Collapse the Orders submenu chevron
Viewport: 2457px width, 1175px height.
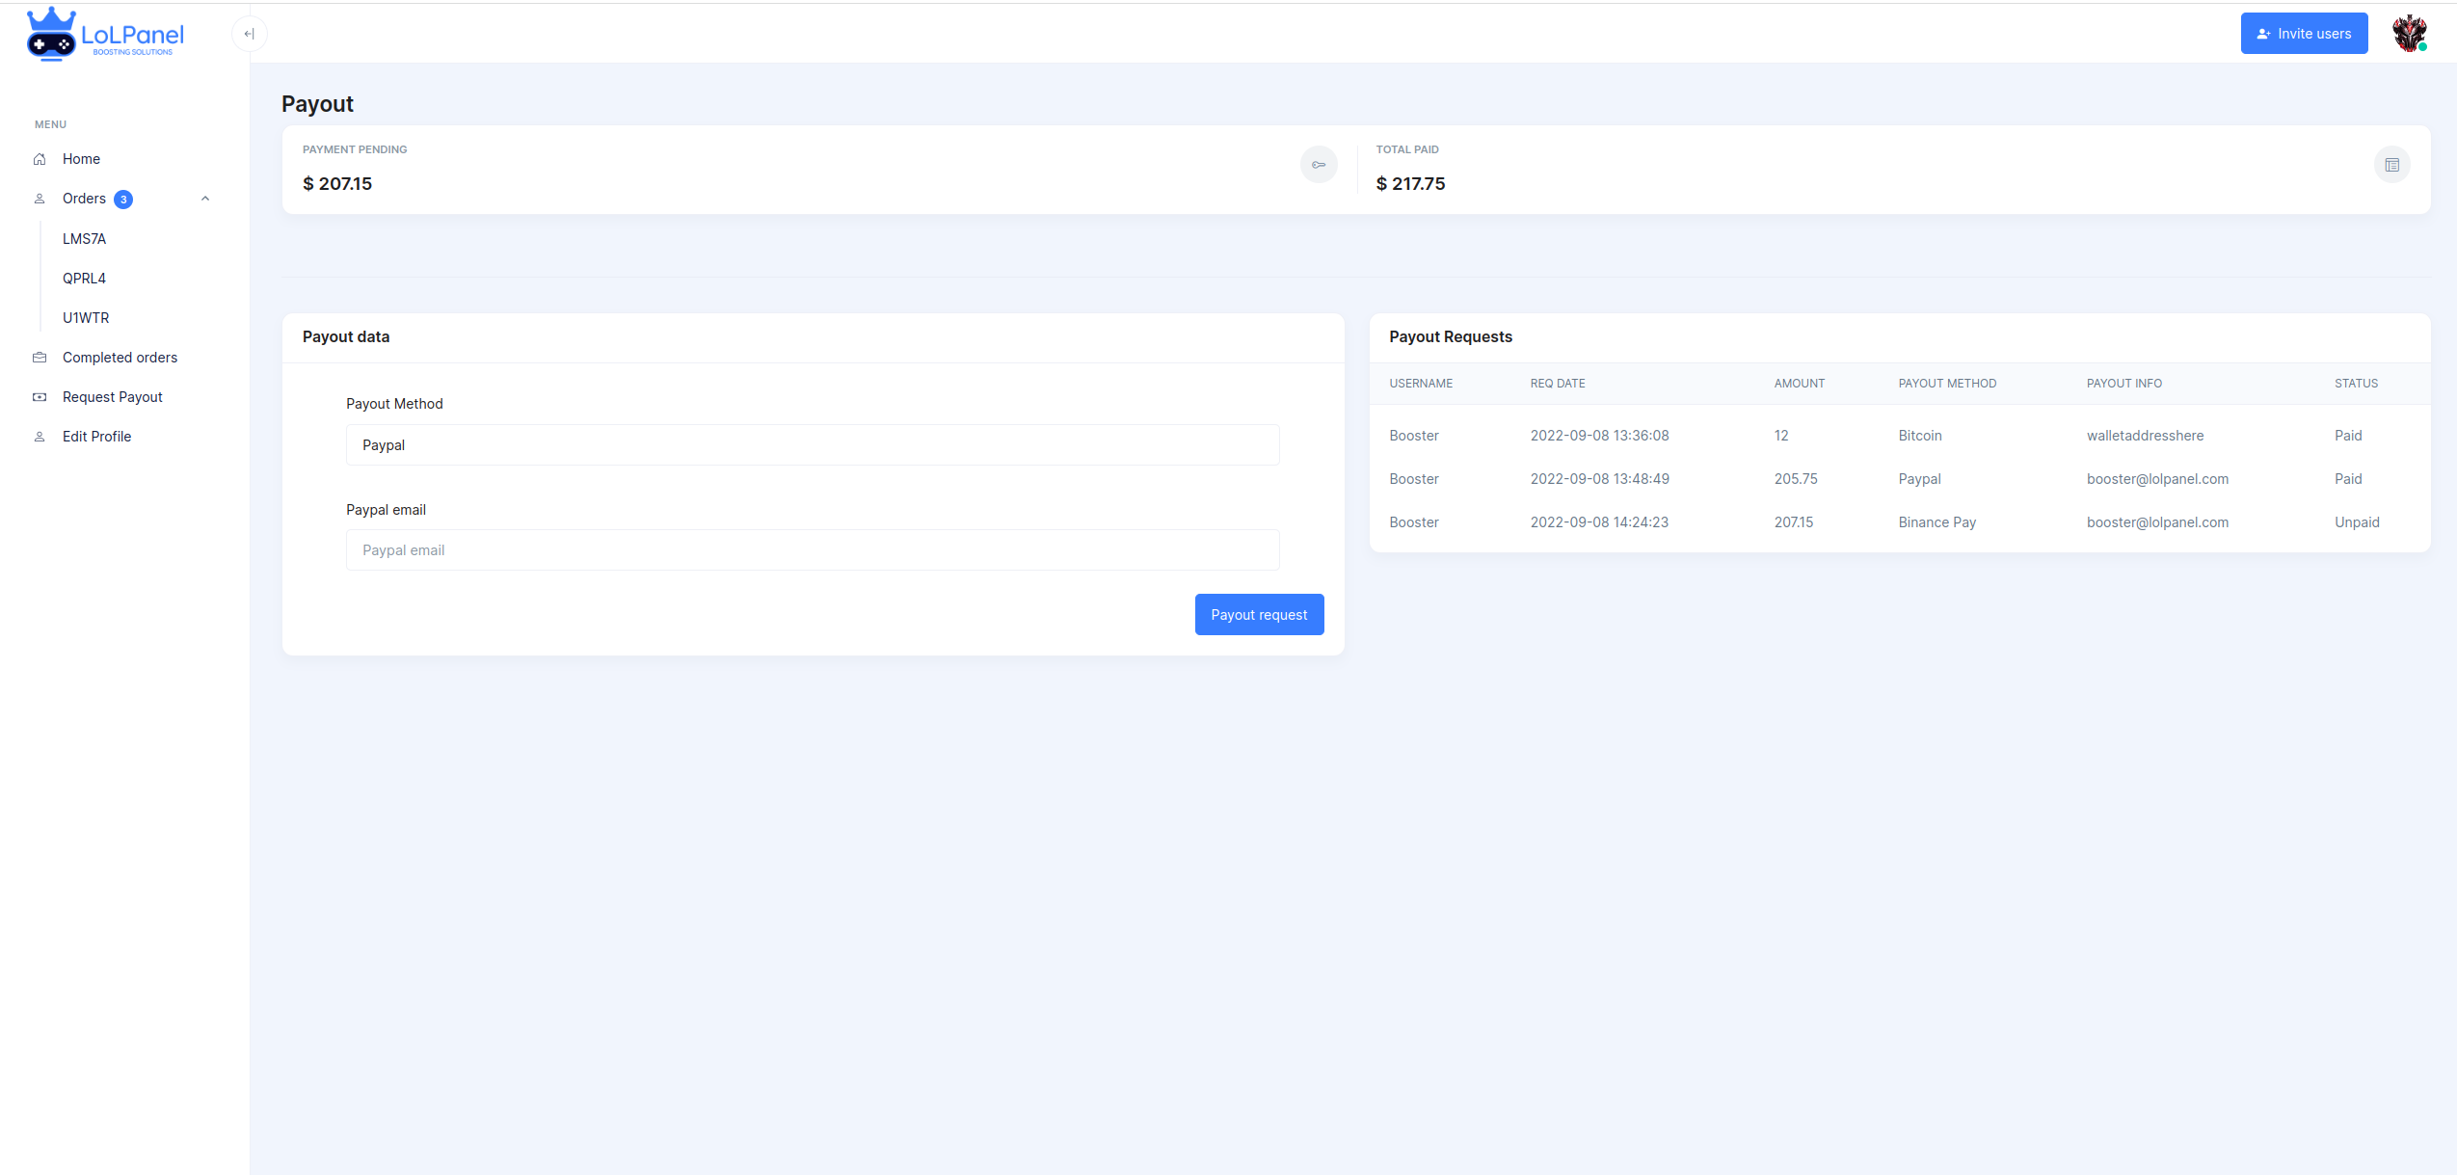point(205,199)
